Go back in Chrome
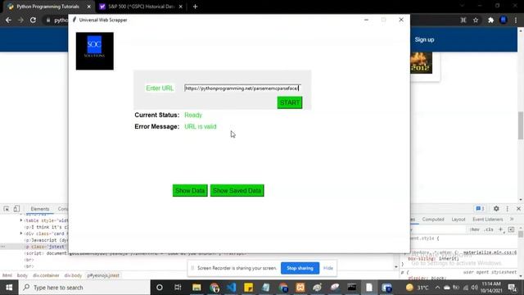Screen dimensions: 524x295 (8, 20)
